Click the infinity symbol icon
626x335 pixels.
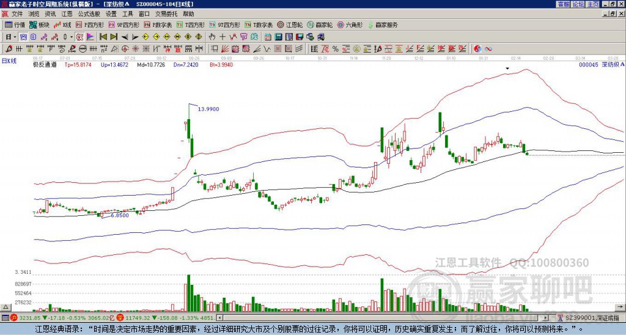pos(488,48)
